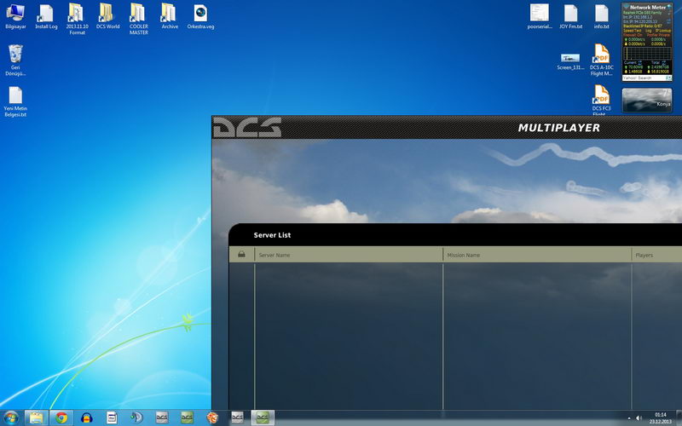
Task: Reset Current usage counter in Network Meter
Action: tap(640, 62)
